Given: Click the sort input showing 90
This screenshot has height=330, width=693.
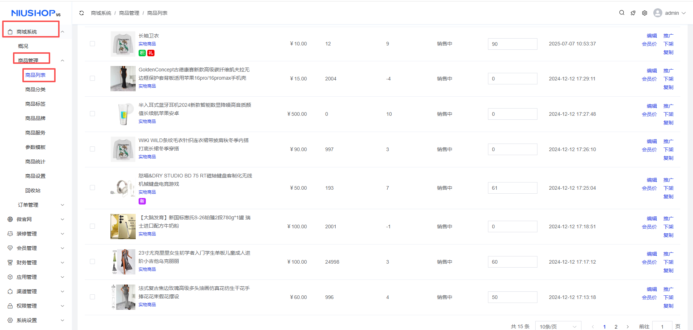Looking at the screenshot, I should point(512,44).
